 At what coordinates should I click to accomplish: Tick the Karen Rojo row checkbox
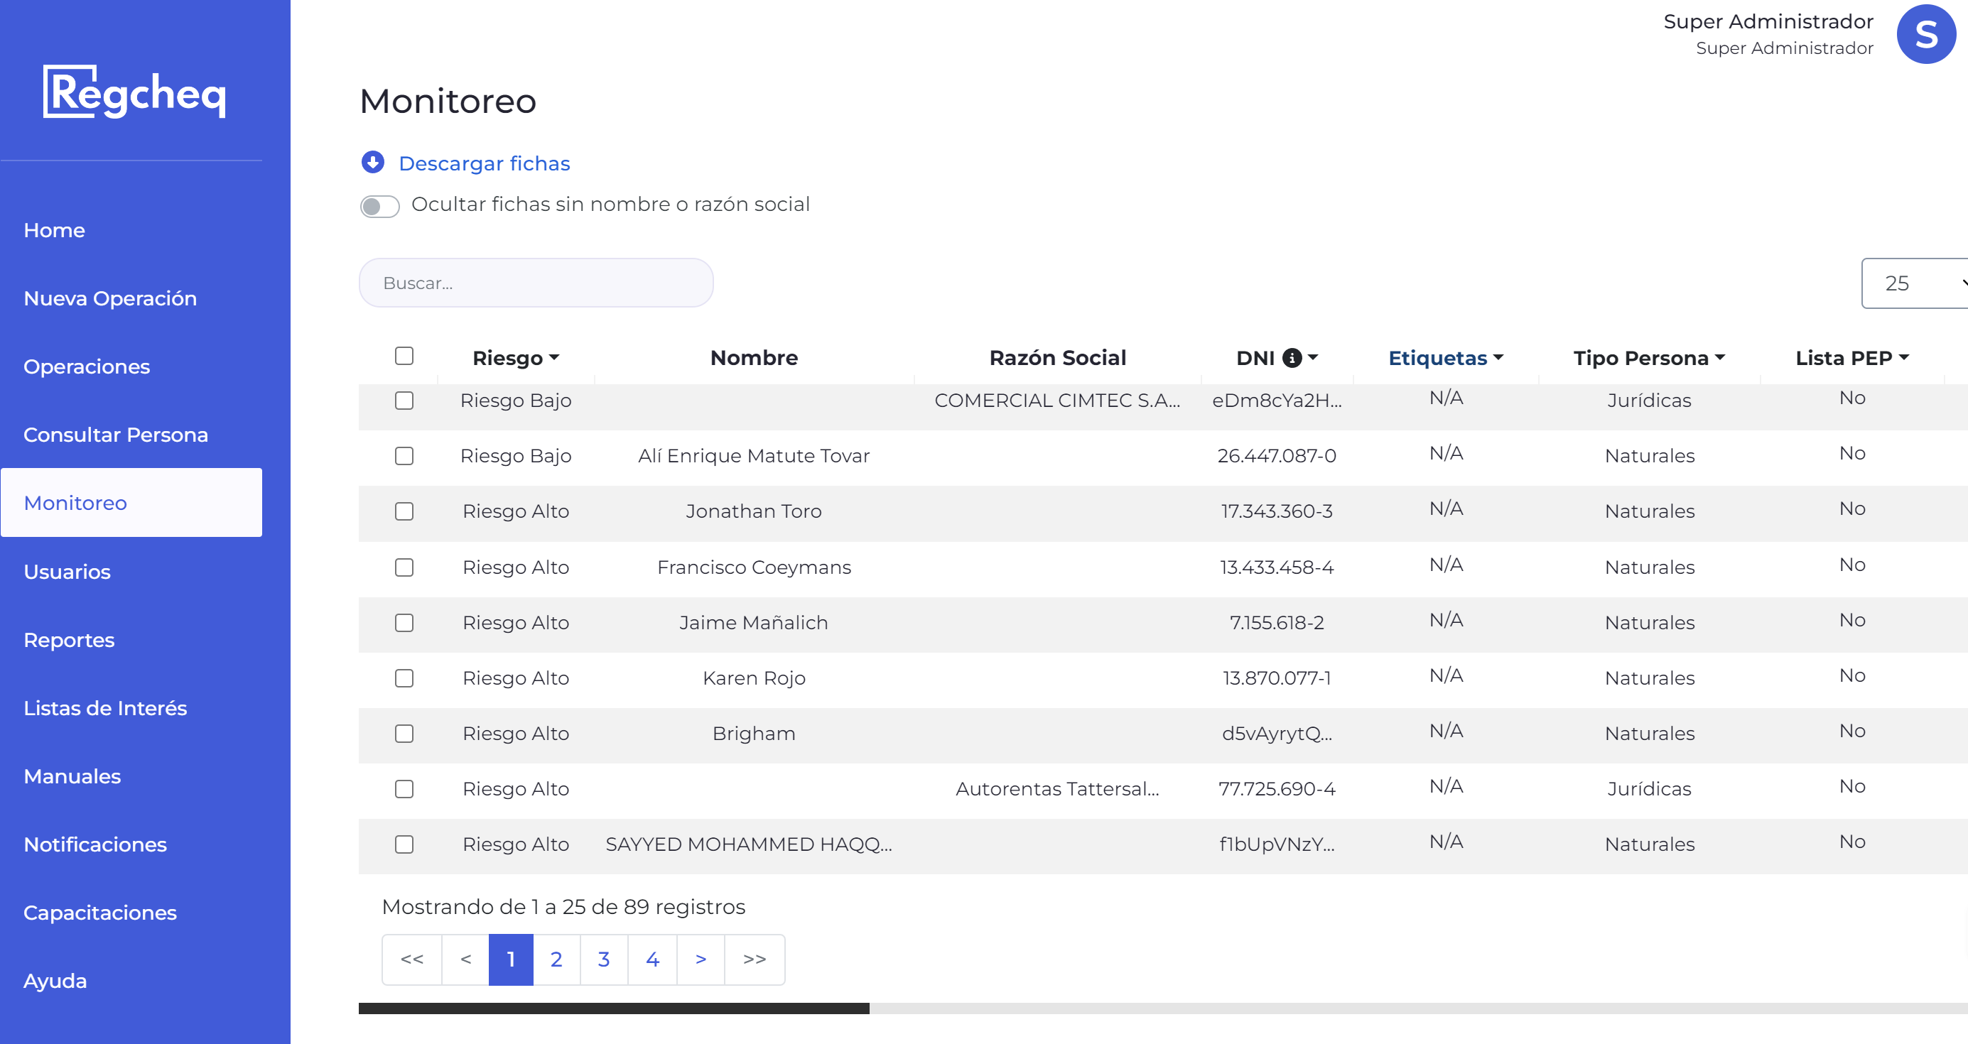pos(404,678)
